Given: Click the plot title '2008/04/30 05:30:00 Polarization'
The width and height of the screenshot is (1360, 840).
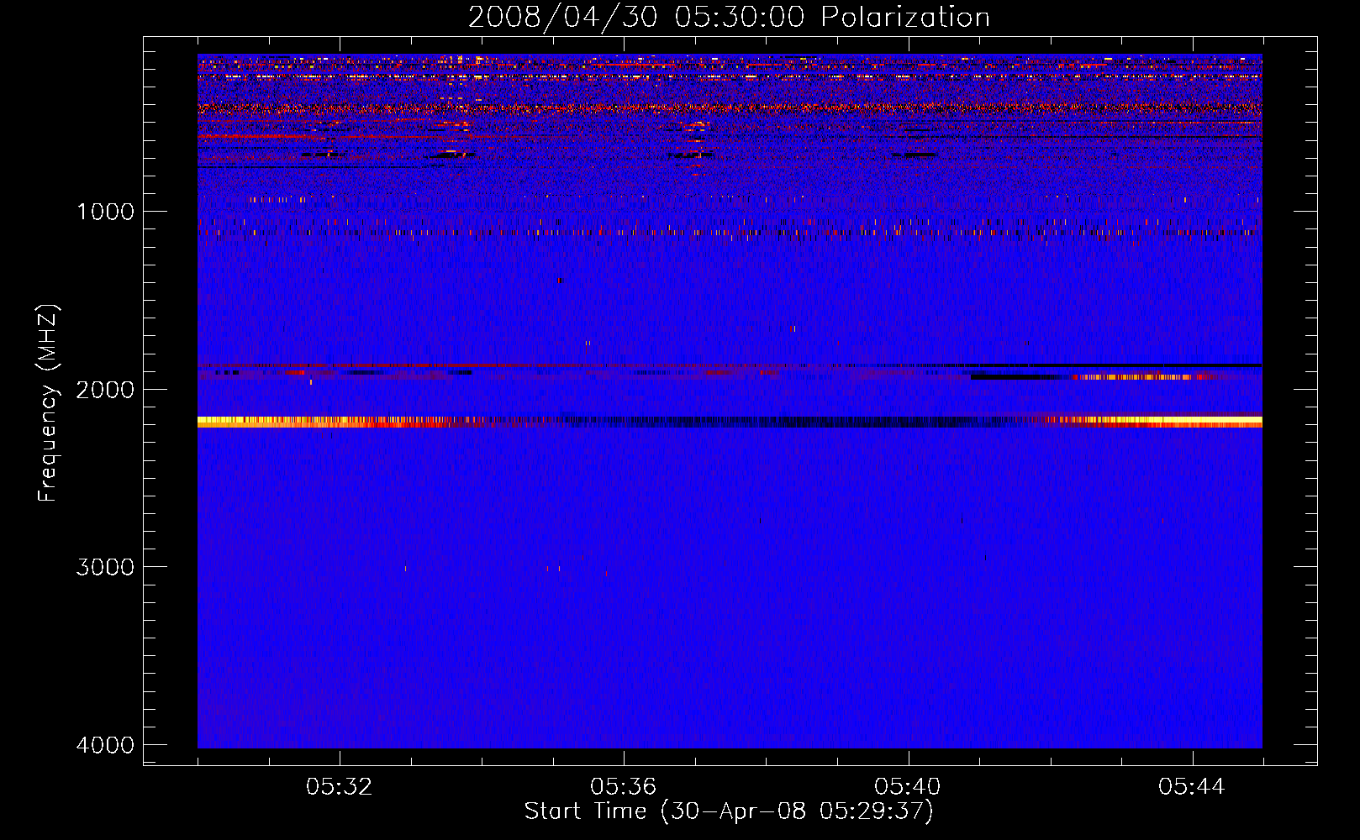Looking at the screenshot, I should (x=729, y=17).
